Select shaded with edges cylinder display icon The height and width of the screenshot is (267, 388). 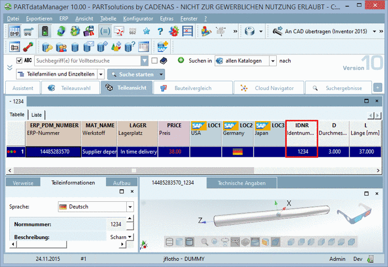tap(189, 242)
